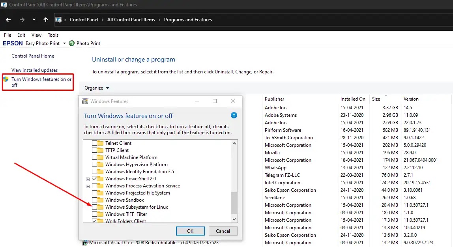Click the shield icon beside Turn Windows features
Image resolution: width=453 pixels, height=247 pixels.
point(6,79)
